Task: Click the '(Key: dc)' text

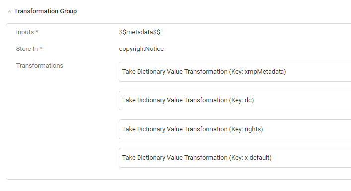Action: pyautogui.click(x=241, y=100)
